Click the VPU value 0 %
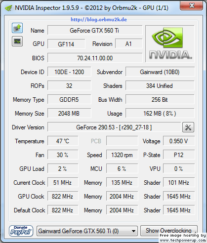Viewport: 207px width, 243px height. pyautogui.click(x=179, y=168)
